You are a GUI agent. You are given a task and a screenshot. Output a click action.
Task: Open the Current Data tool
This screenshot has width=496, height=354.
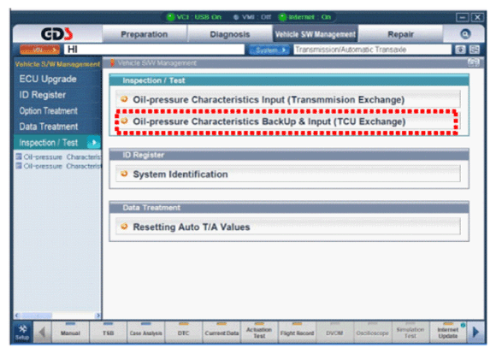221,332
